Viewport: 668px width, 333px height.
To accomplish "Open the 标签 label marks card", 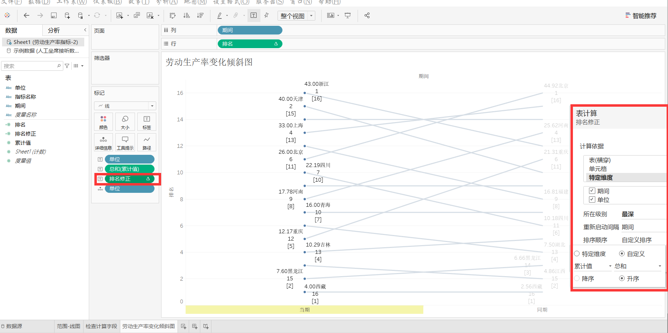I will [147, 122].
